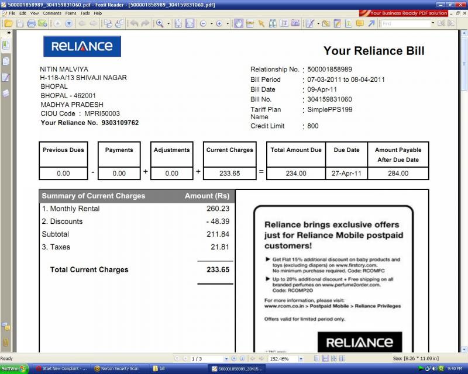This screenshot has height=374, width=468.
Task: Jump to last page in status bar
Action: coord(242,358)
